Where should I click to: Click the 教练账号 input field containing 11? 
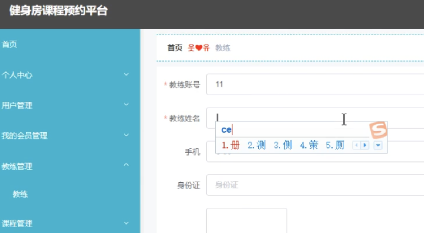(315, 84)
